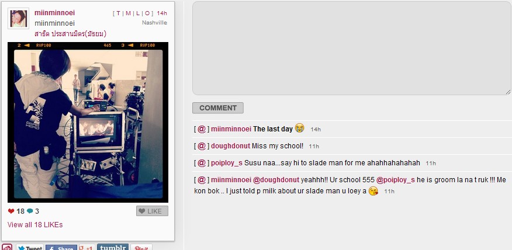Click the Google +1 button
This screenshot has height=250, width=512.
pyautogui.click(x=87, y=247)
